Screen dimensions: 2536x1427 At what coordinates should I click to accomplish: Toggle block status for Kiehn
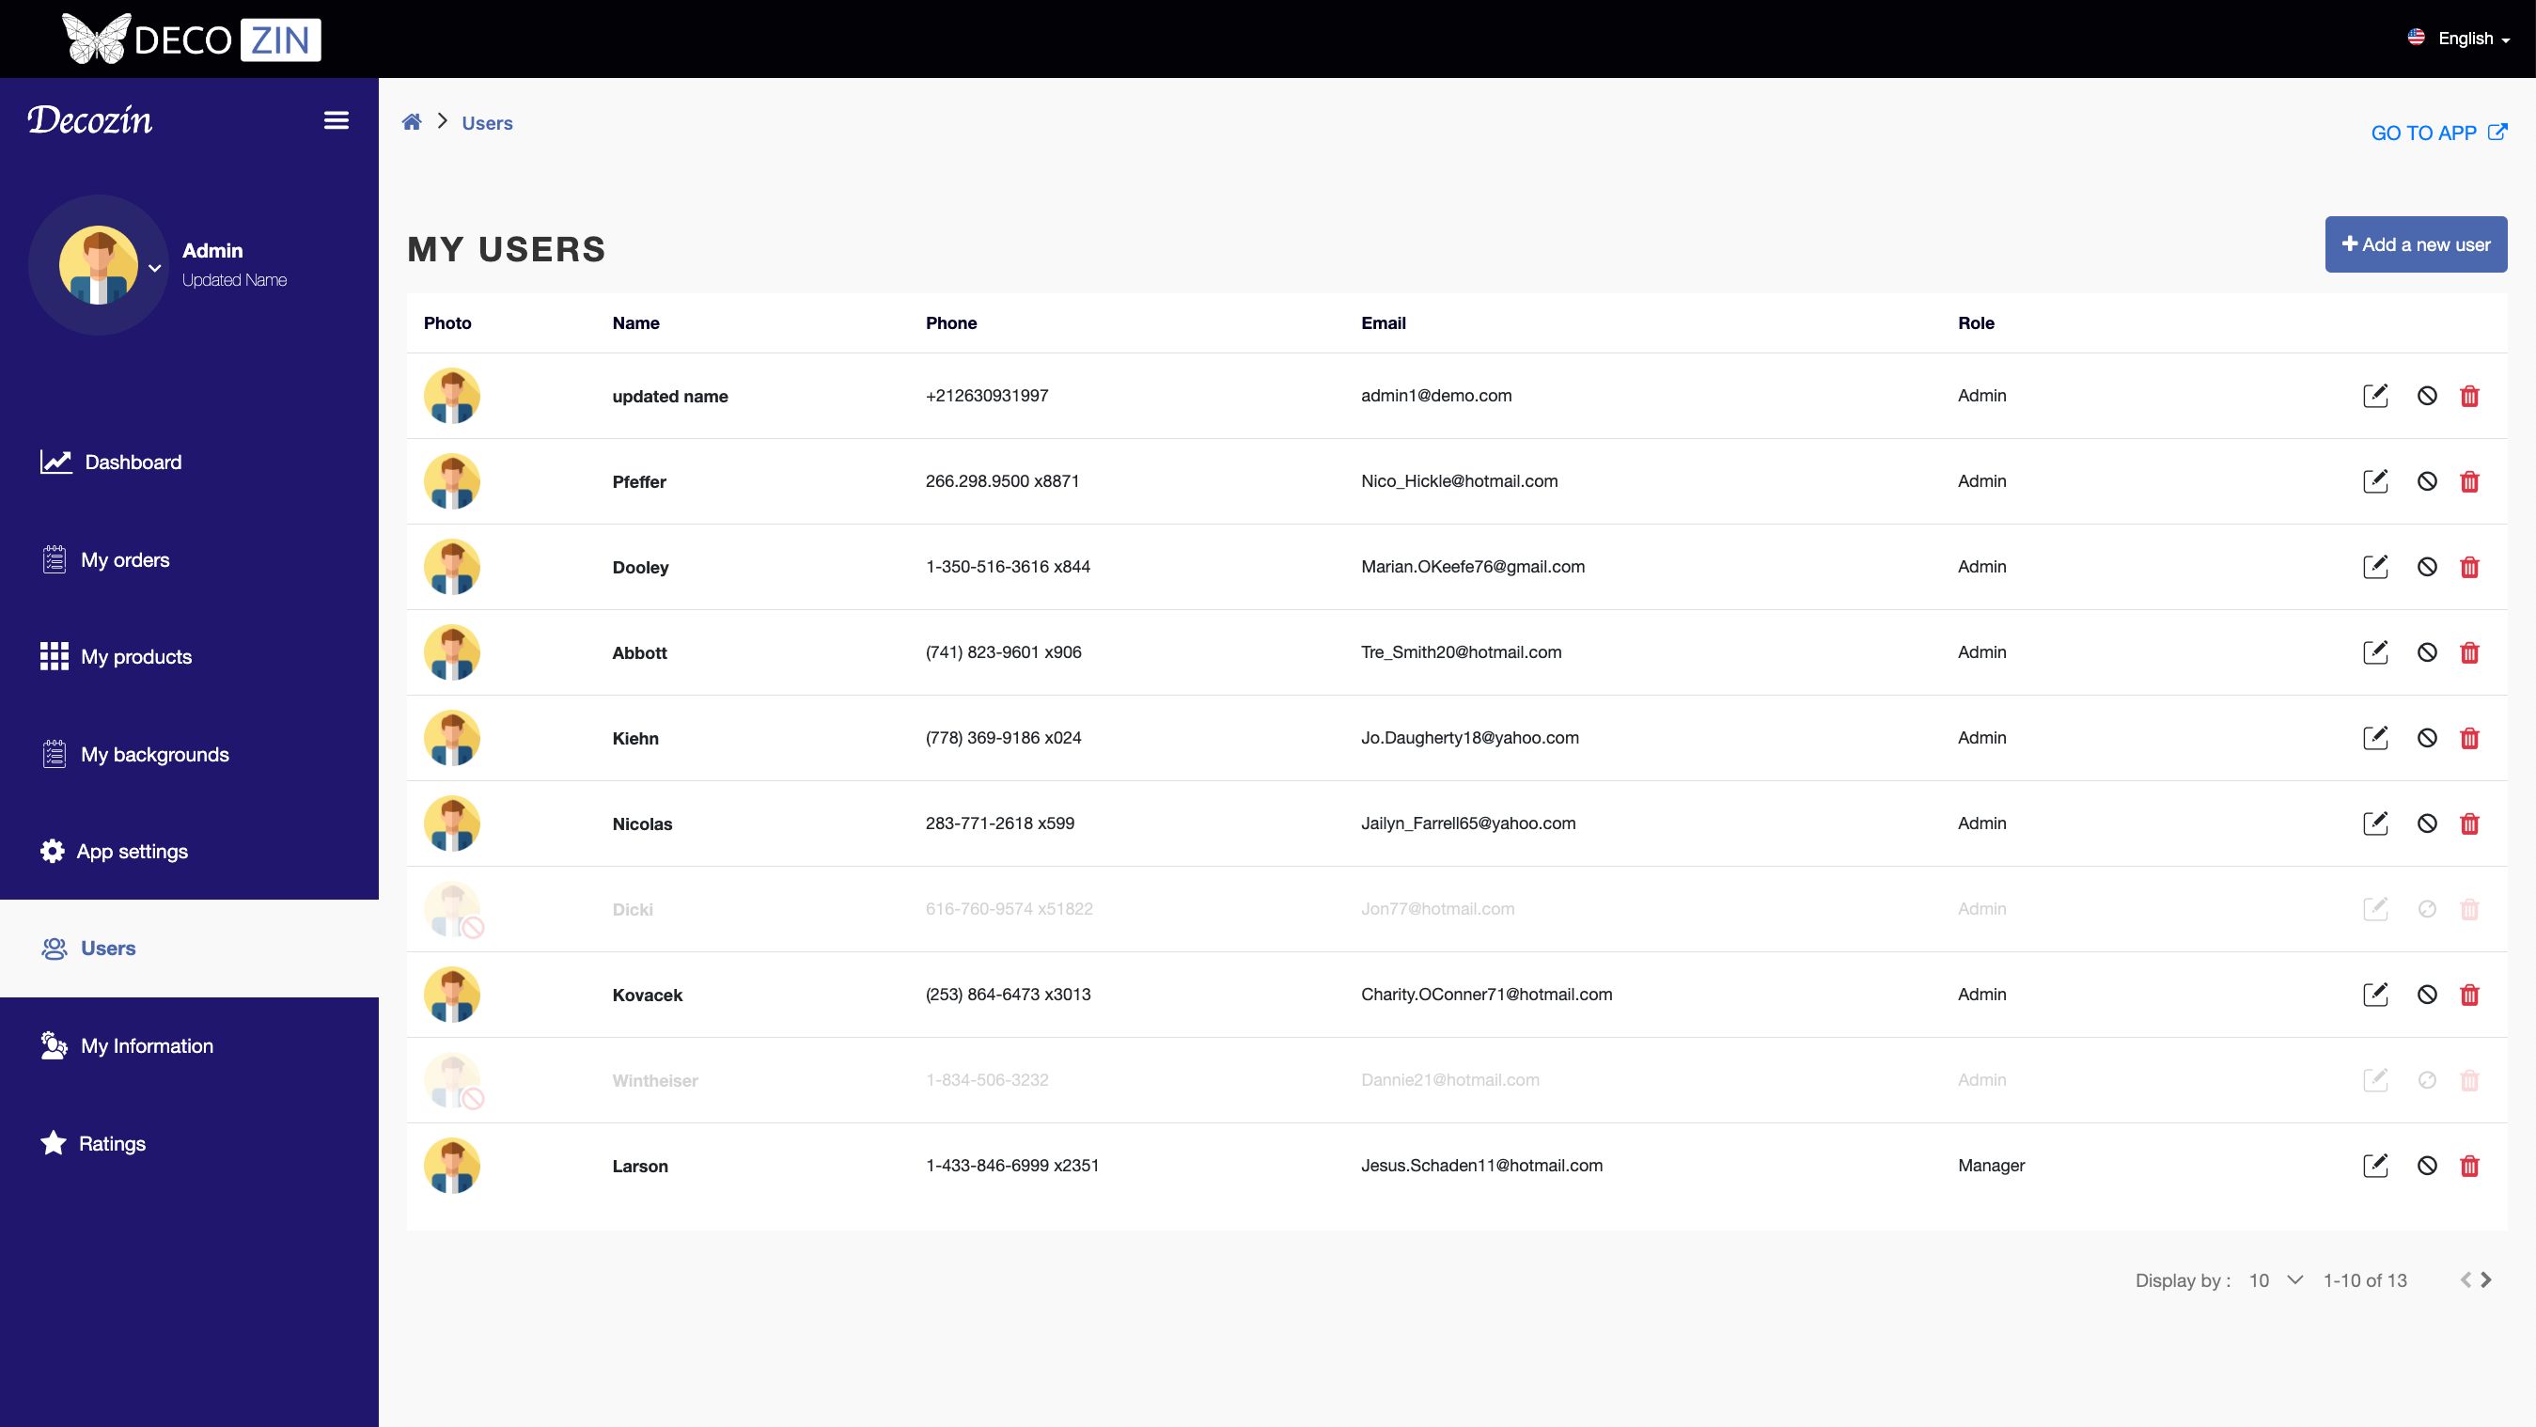2427,739
